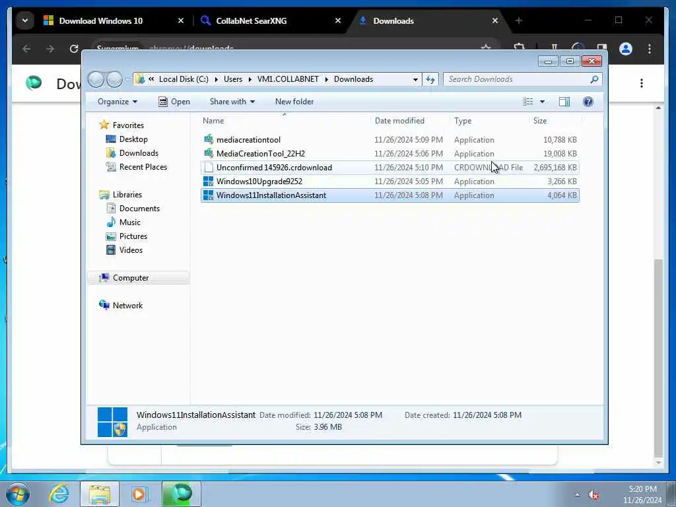Open the browser three-dot main menu
Viewport: 676px width, 507px height.
pos(650,49)
